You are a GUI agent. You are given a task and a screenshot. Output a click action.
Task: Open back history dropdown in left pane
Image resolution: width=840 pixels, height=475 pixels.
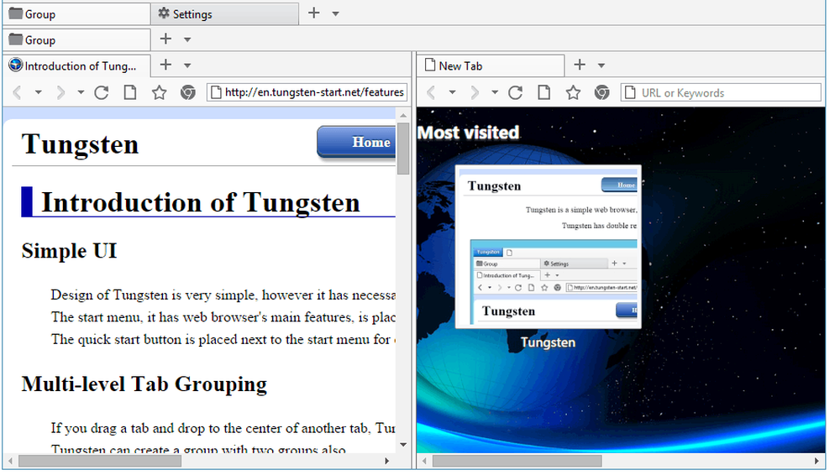coord(38,93)
